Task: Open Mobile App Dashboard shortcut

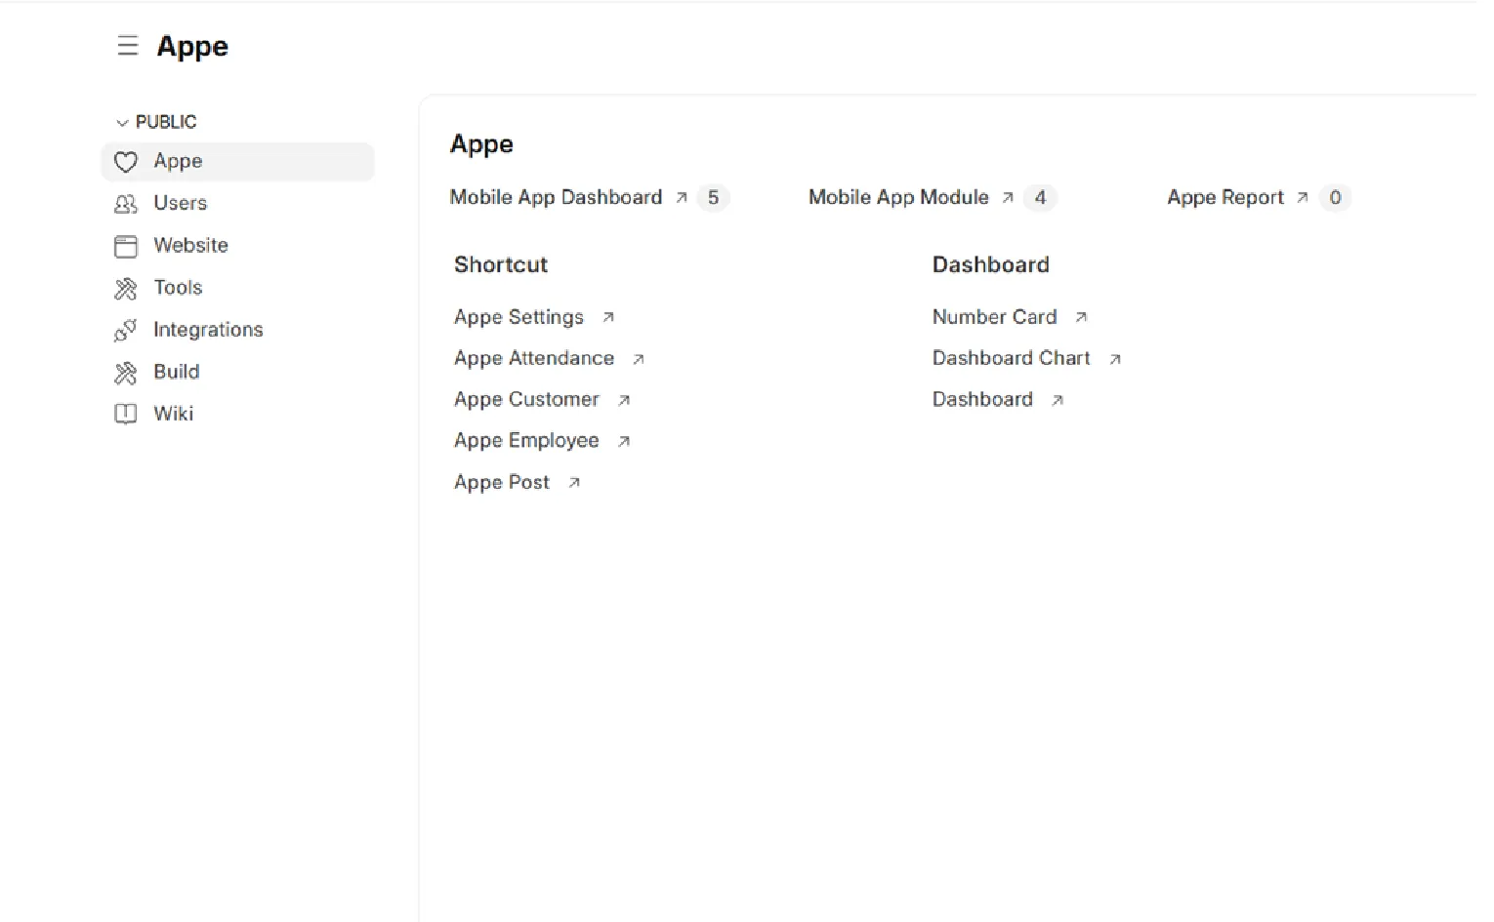Action: pos(556,197)
